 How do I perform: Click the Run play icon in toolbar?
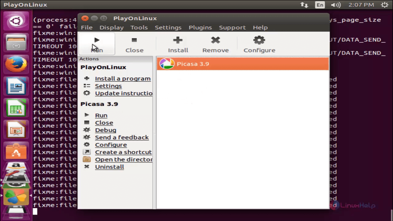coord(97,40)
